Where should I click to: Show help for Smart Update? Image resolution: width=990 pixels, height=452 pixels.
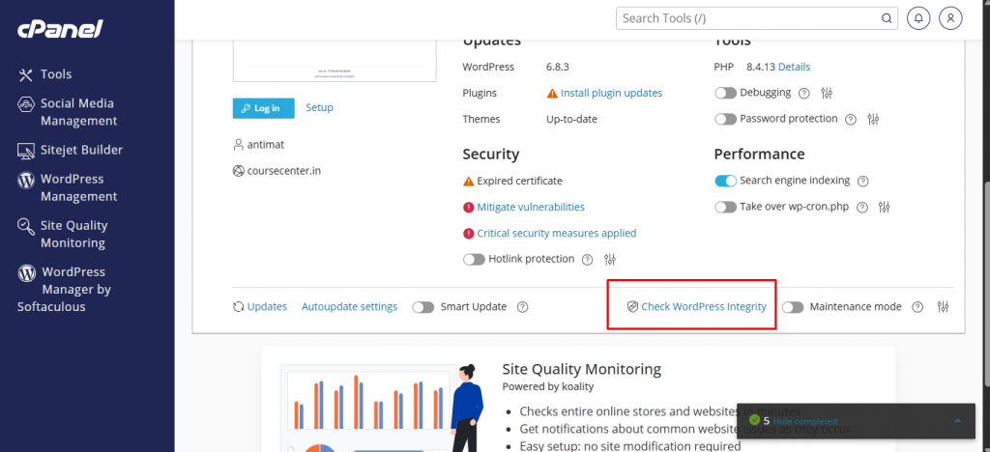522,308
